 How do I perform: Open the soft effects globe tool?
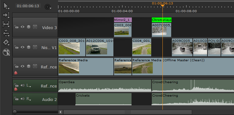(x=6, y=52)
